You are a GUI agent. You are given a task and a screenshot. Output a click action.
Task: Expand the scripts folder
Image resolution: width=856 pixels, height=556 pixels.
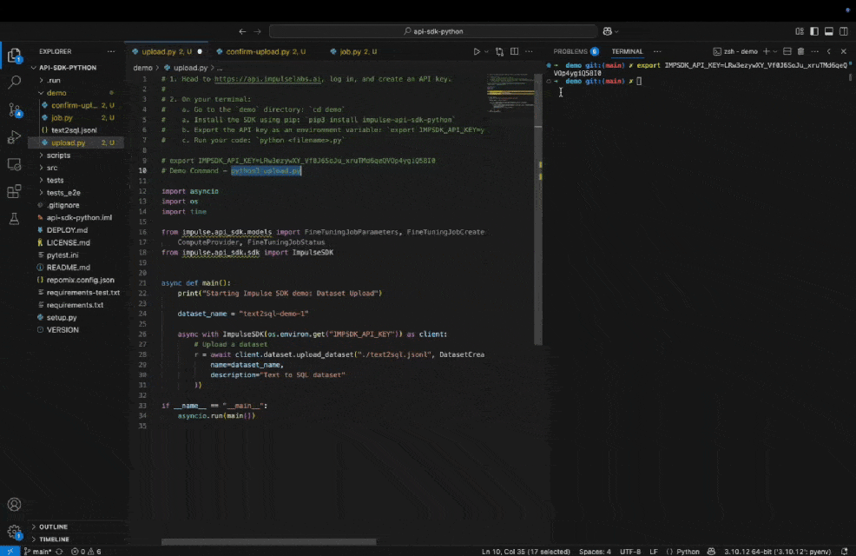coord(58,156)
